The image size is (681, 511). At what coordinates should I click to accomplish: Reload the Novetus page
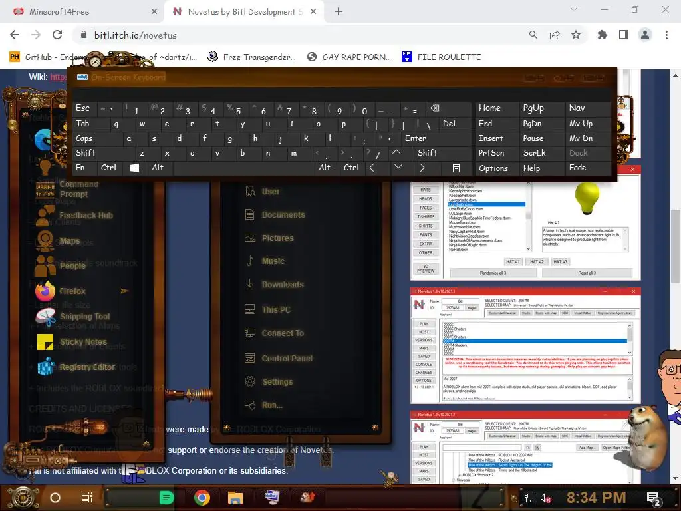click(x=57, y=35)
